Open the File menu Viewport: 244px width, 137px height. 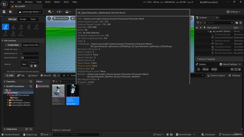(x=12, y=2)
